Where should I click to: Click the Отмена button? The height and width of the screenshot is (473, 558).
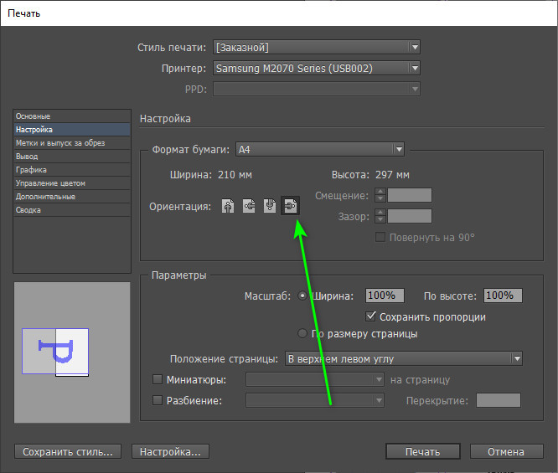[x=506, y=452]
